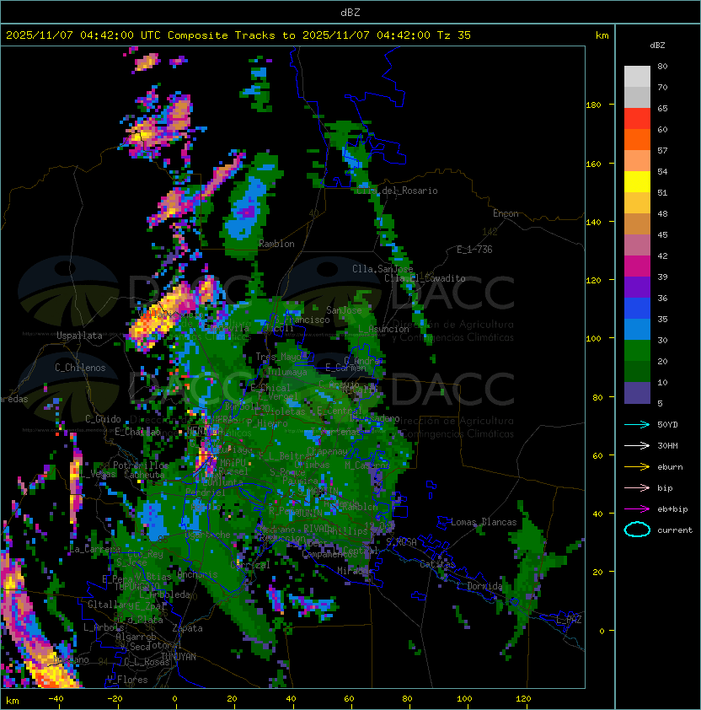Click the yellow eburn arrow in the legend

click(x=637, y=466)
